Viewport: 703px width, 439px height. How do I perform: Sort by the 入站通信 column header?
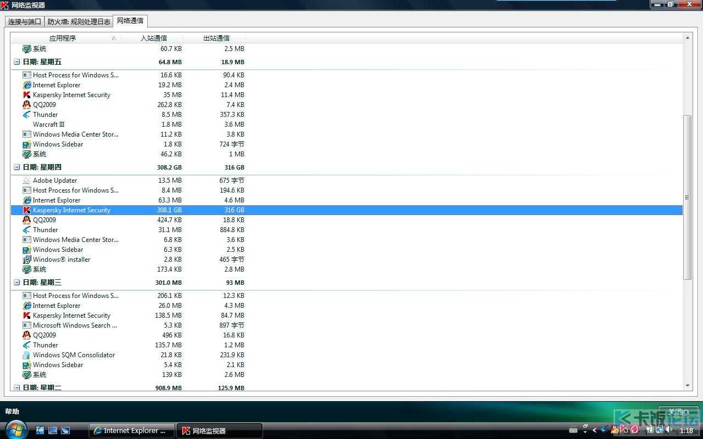(x=152, y=38)
